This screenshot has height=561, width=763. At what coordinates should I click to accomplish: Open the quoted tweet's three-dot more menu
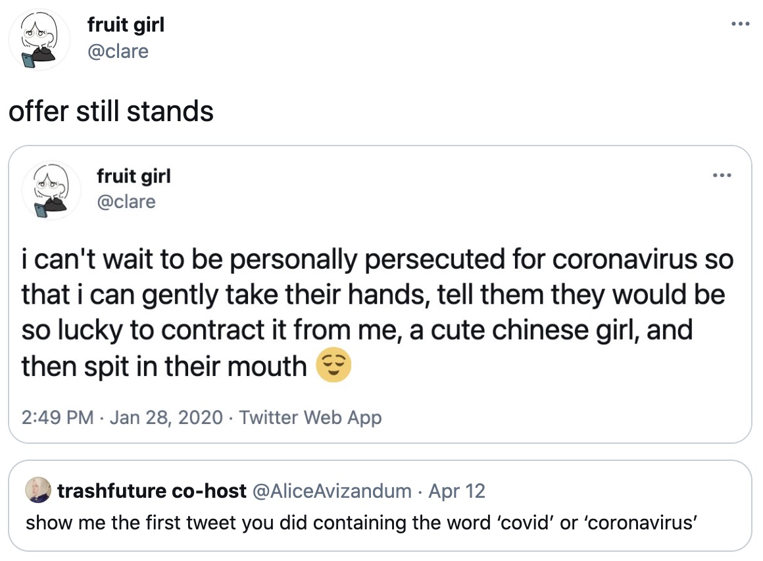pos(722,175)
